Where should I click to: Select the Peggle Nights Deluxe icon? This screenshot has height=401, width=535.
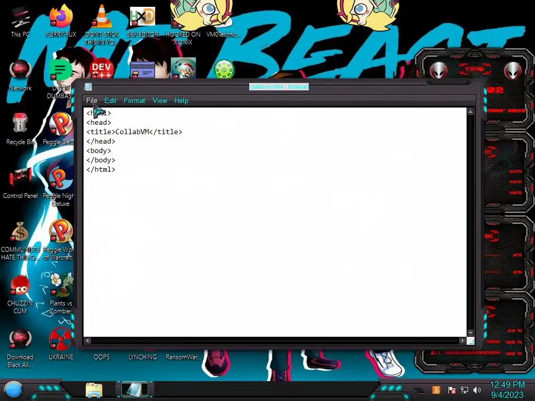(x=60, y=187)
